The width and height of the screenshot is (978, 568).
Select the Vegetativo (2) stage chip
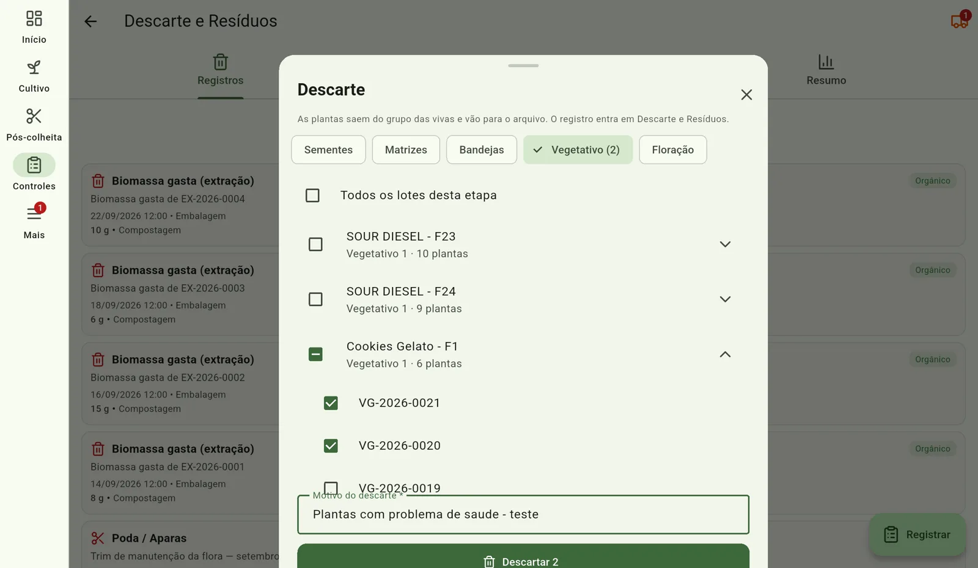[578, 150]
